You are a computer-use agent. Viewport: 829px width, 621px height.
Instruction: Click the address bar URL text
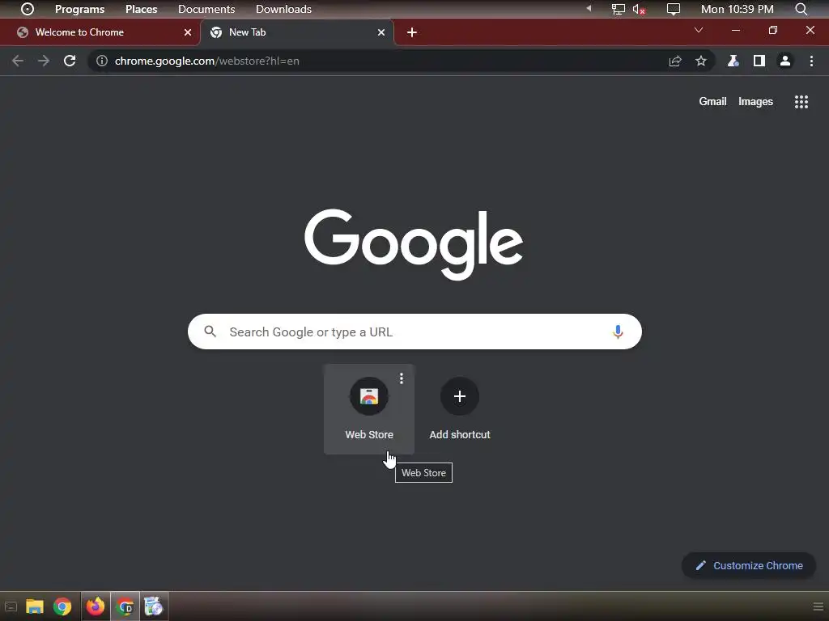pos(206,61)
